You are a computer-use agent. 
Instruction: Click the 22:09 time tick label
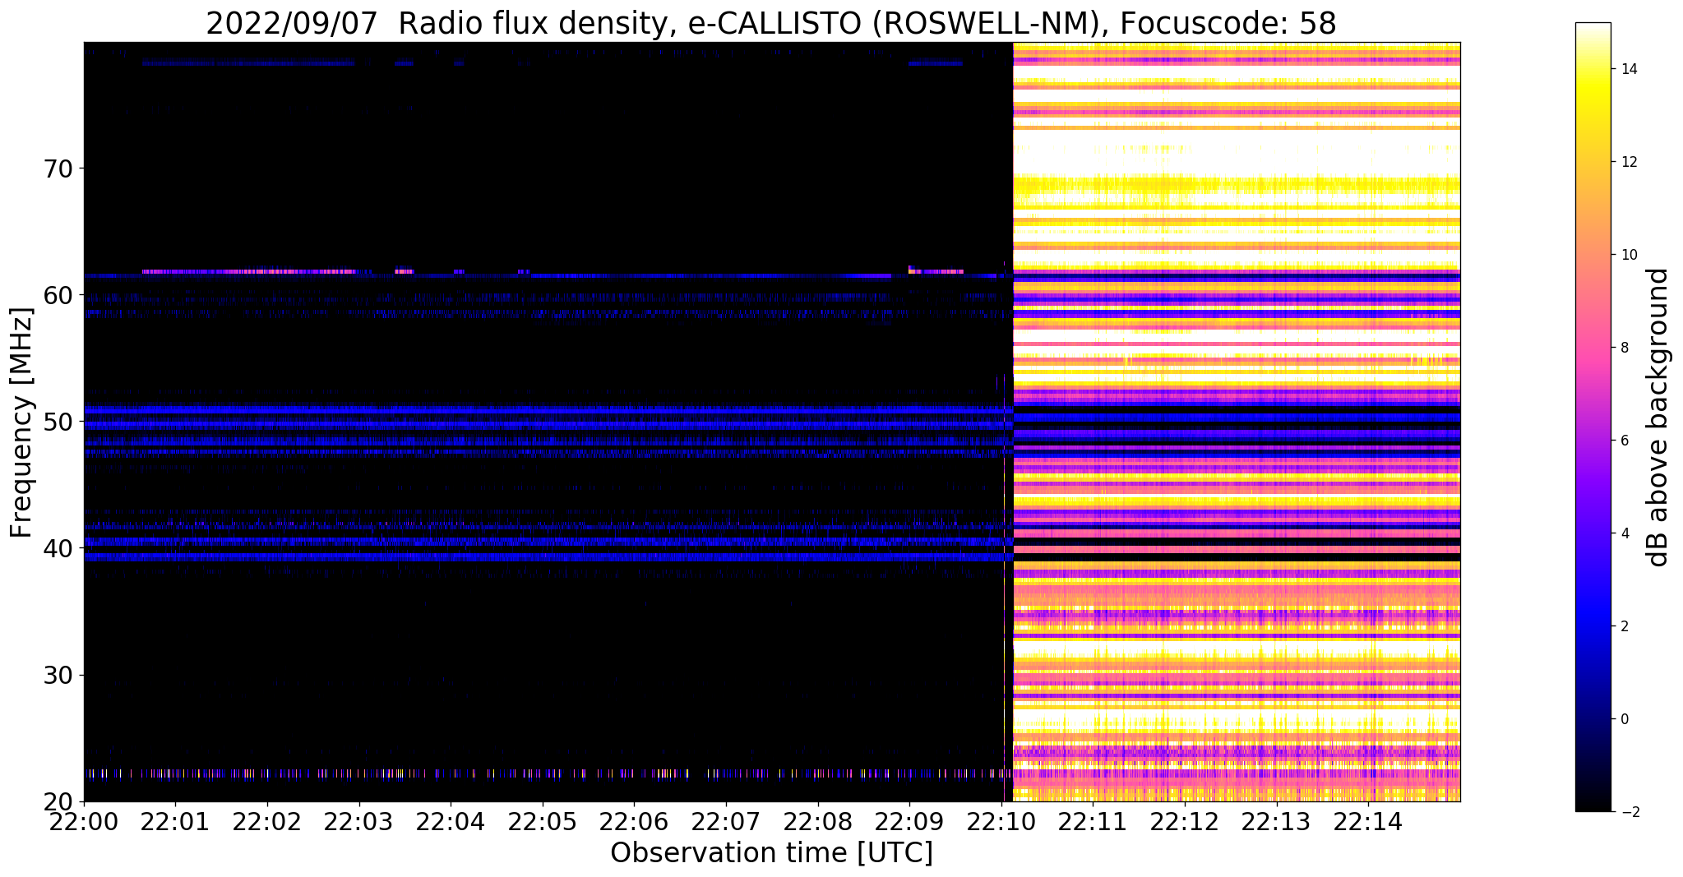(x=909, y=820)
